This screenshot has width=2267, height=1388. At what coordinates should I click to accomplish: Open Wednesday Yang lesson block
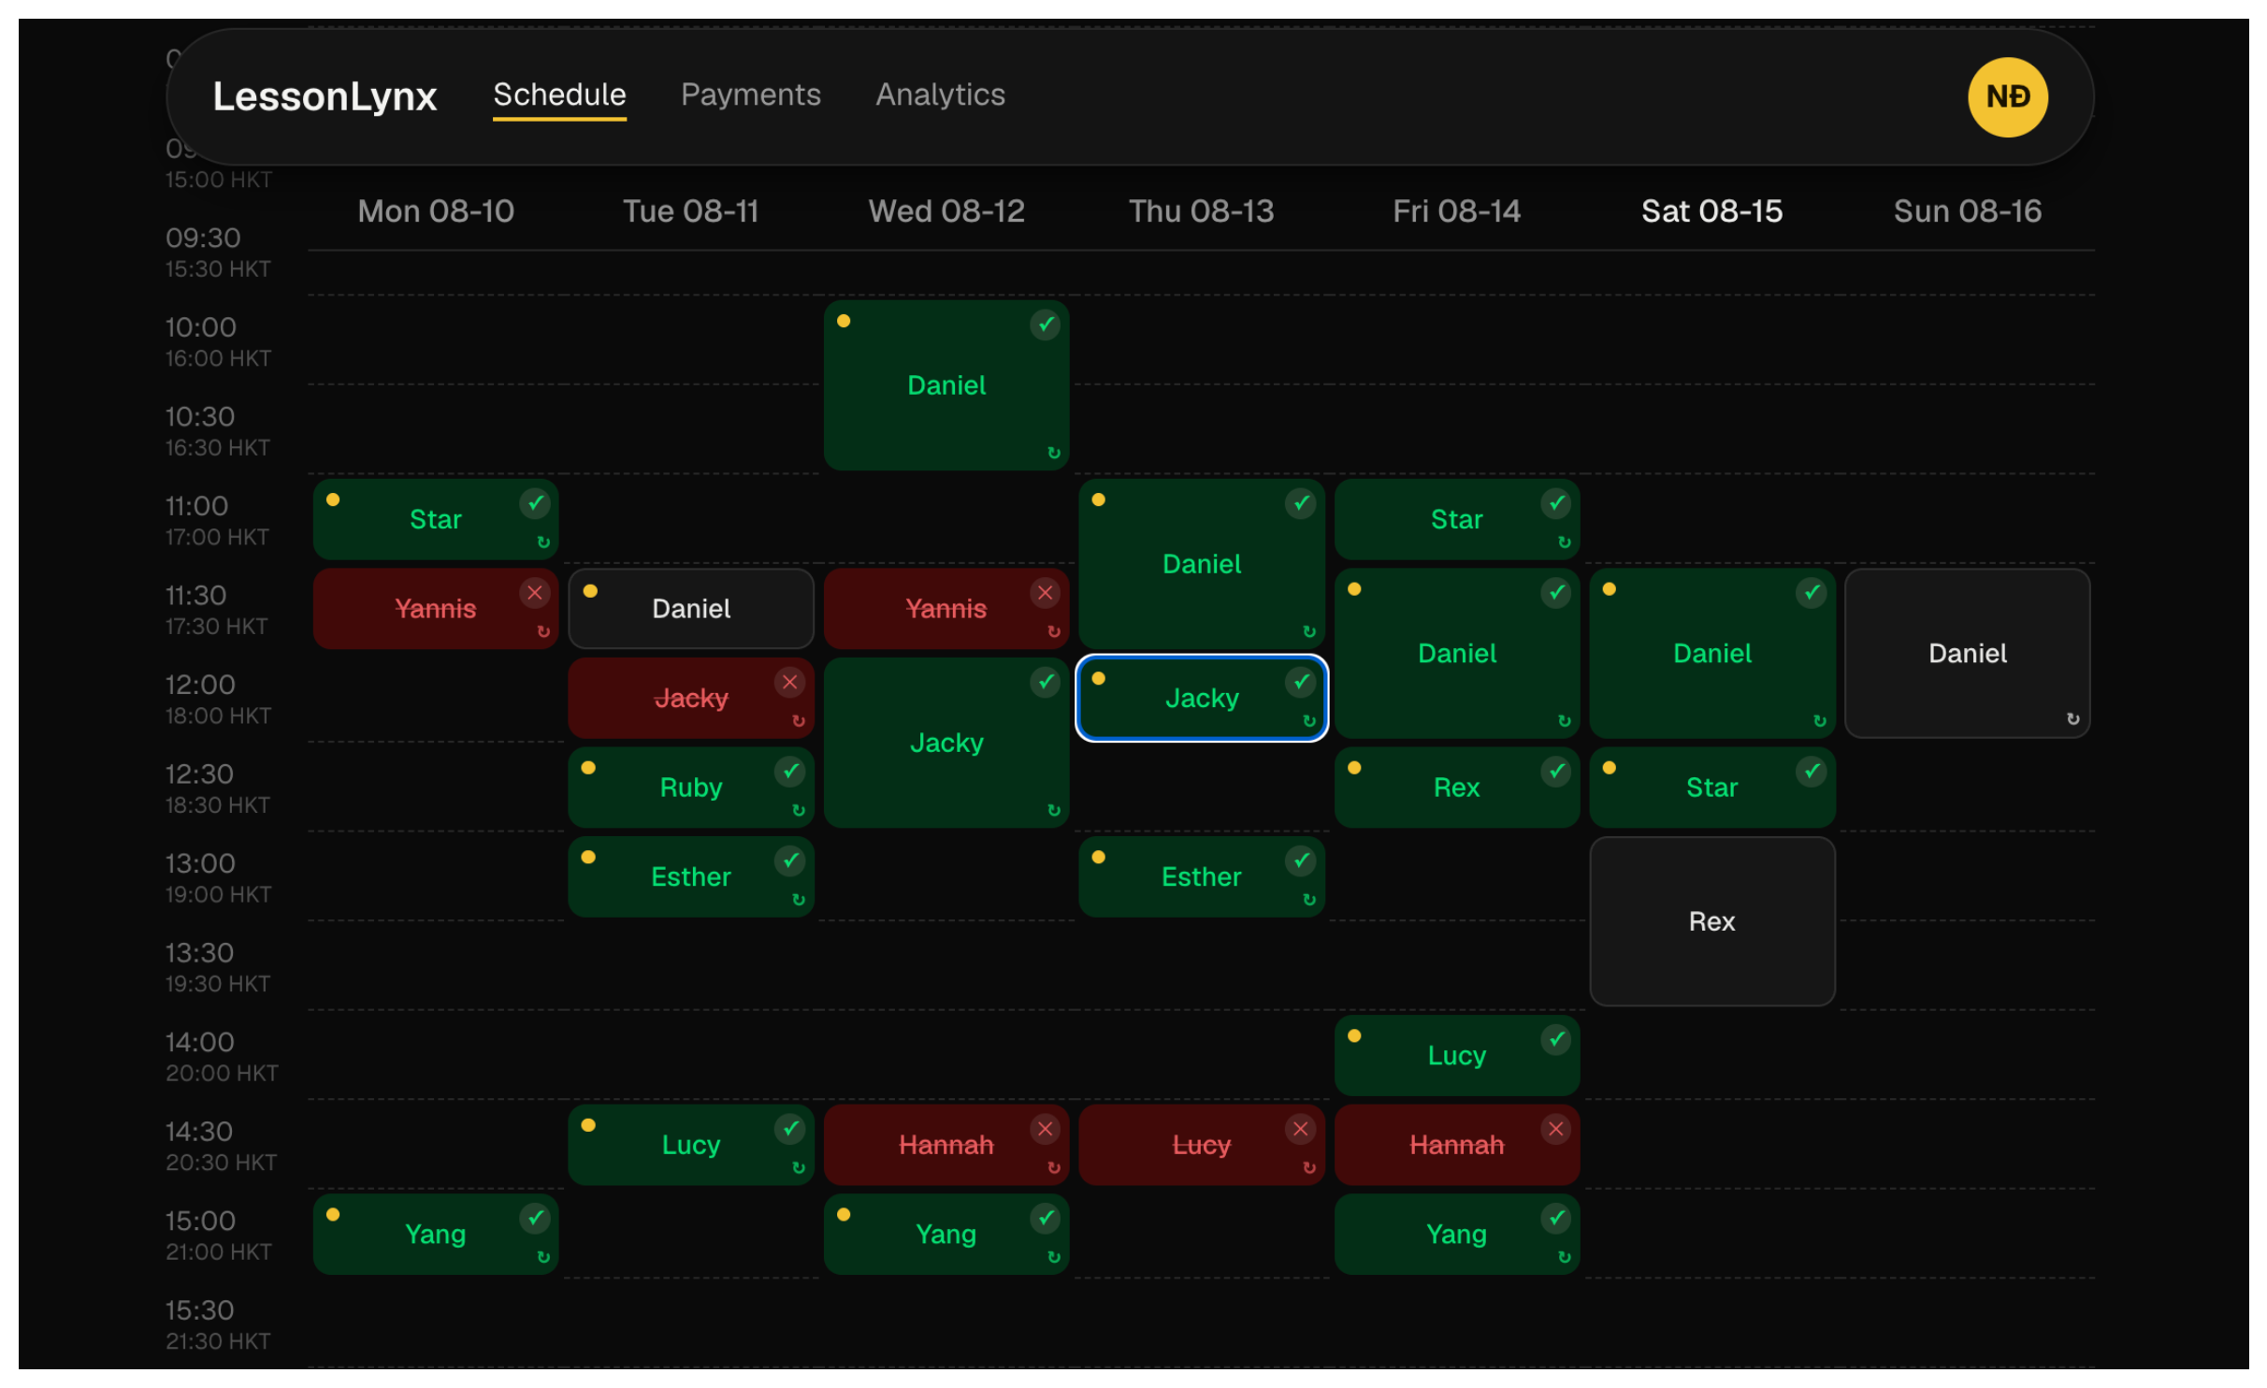coord(946,1234)
